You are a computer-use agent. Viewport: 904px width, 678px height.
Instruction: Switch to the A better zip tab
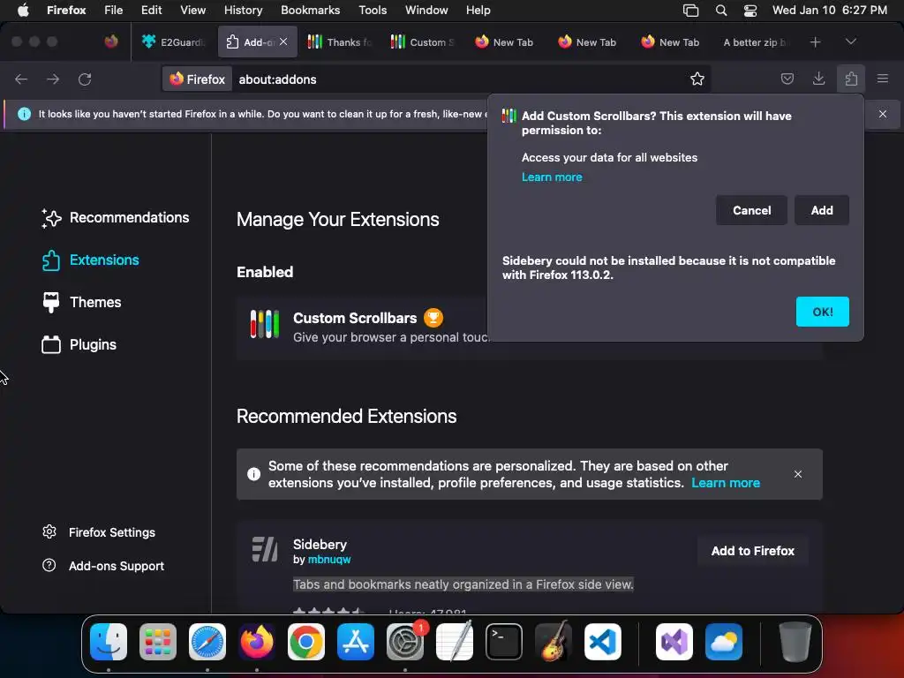[x=755, y=42]
